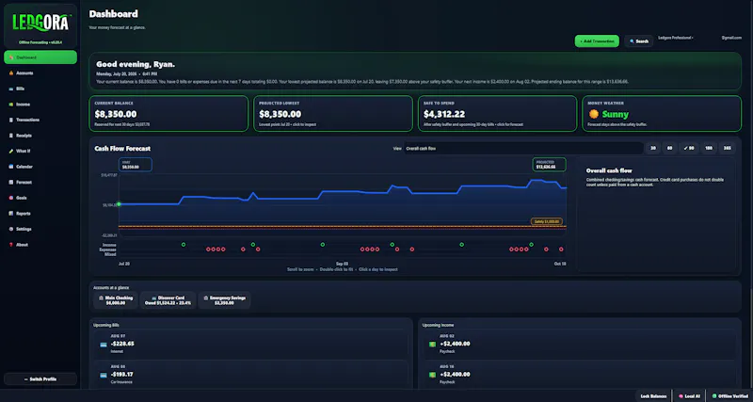Click the Add Transaction button

[597, 41]
